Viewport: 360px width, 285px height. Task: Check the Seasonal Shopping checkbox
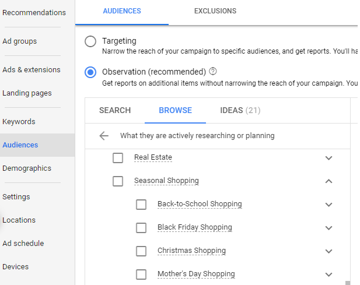pyautogui.click(x=118, y=181)
